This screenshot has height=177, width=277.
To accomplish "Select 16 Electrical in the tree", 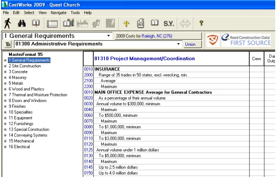I will (19, 147).
